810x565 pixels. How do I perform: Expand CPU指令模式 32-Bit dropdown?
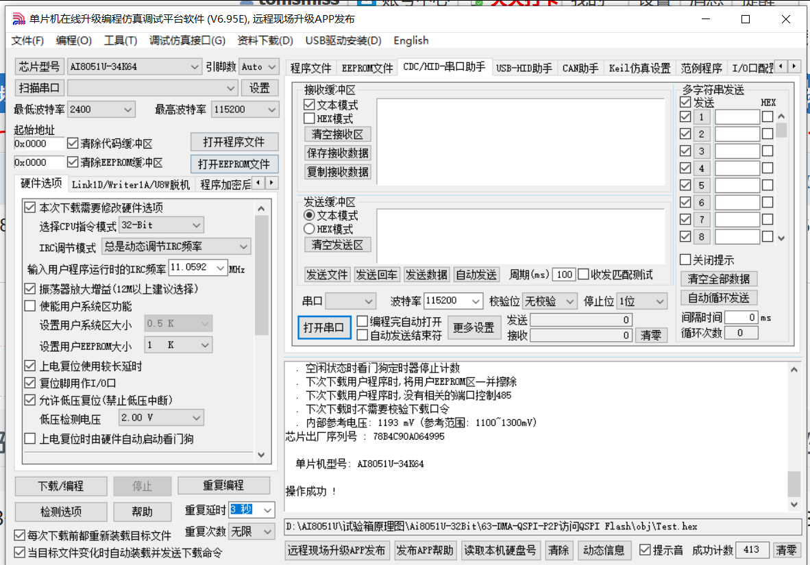[196, 225]
